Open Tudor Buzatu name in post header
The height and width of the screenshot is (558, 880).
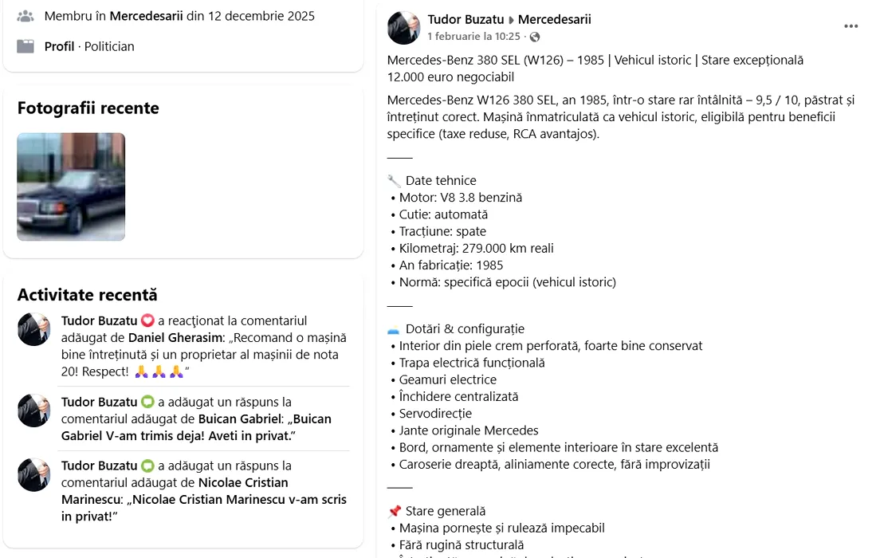click(466, 19)
